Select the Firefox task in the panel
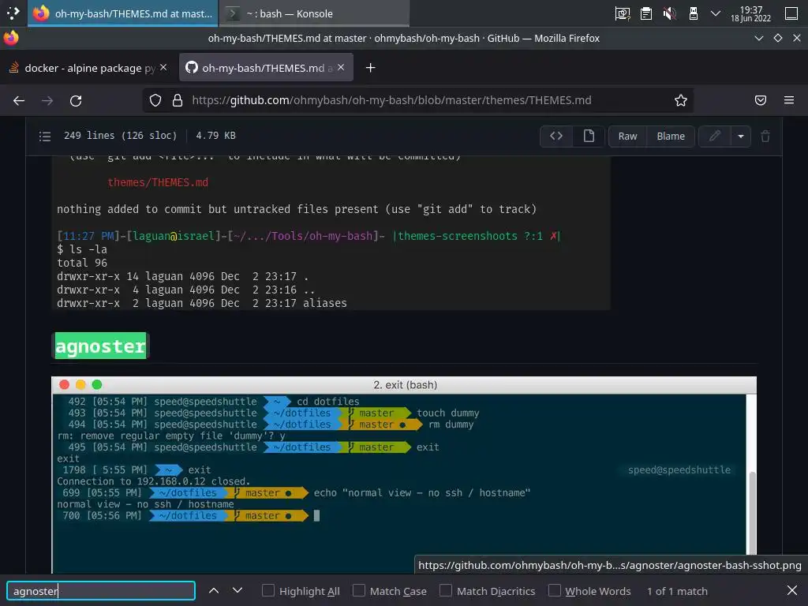 (123, 13)
